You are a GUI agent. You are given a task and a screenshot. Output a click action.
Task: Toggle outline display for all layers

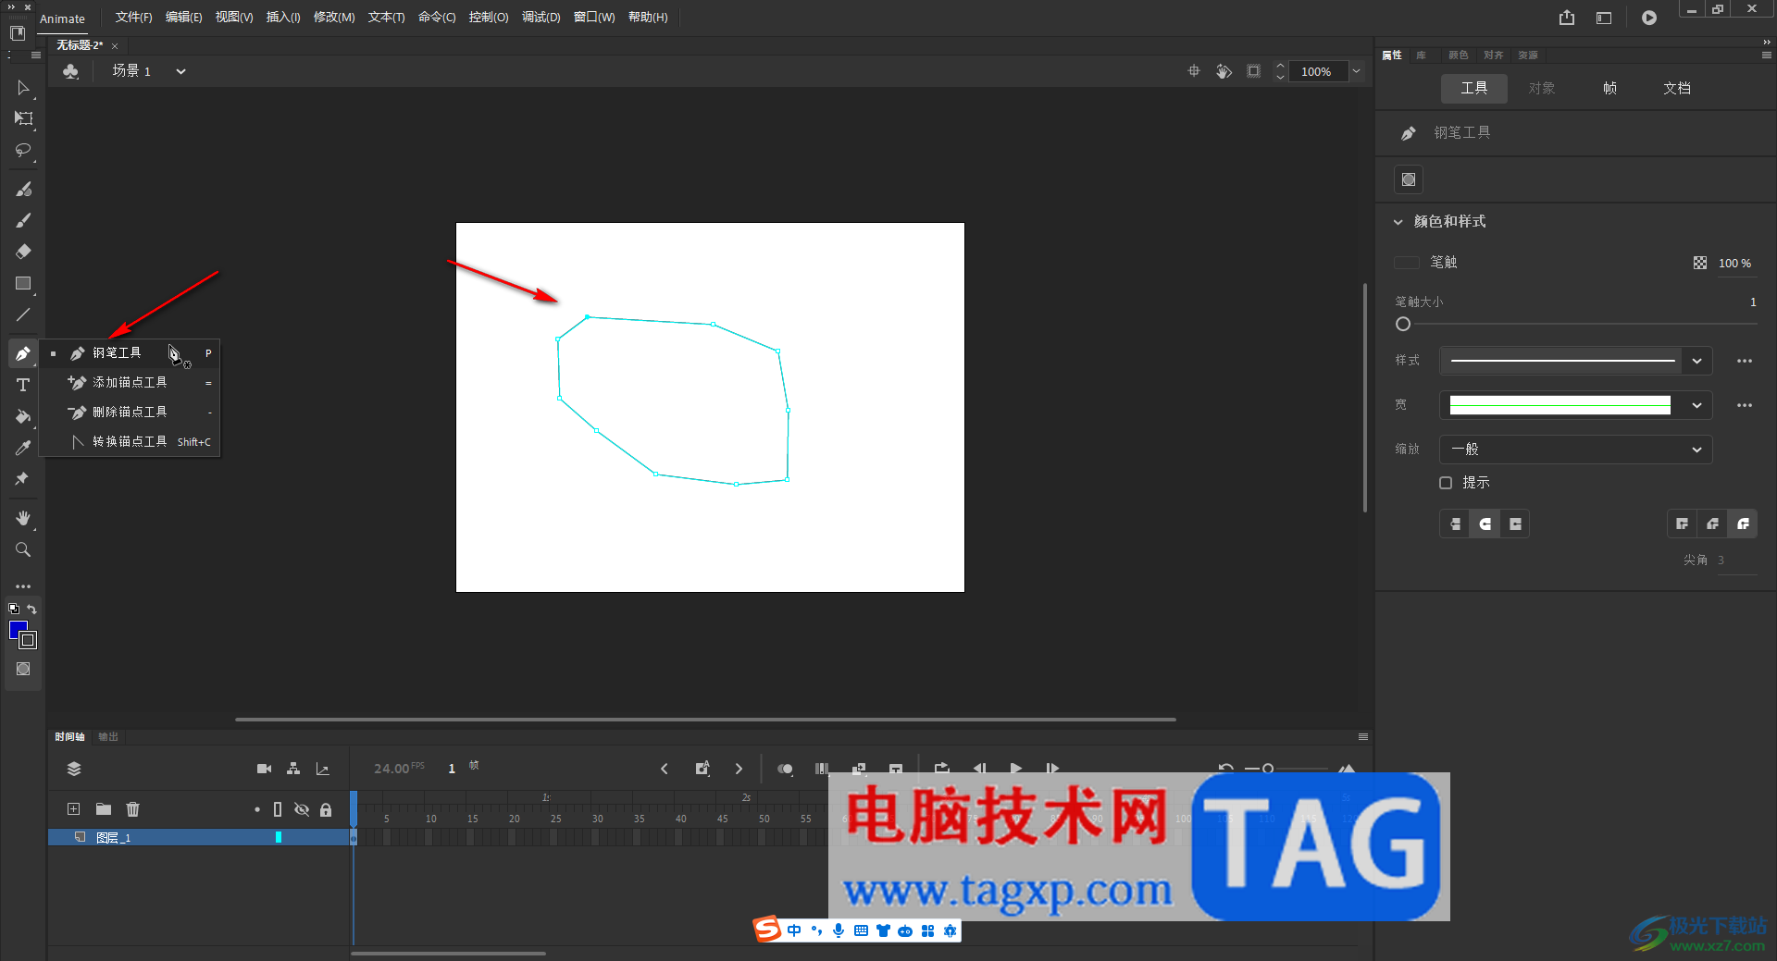(x=278, y=809)
